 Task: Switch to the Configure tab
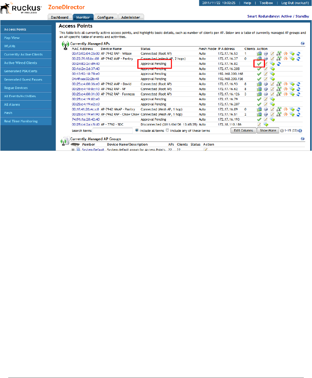pos(105,18)
